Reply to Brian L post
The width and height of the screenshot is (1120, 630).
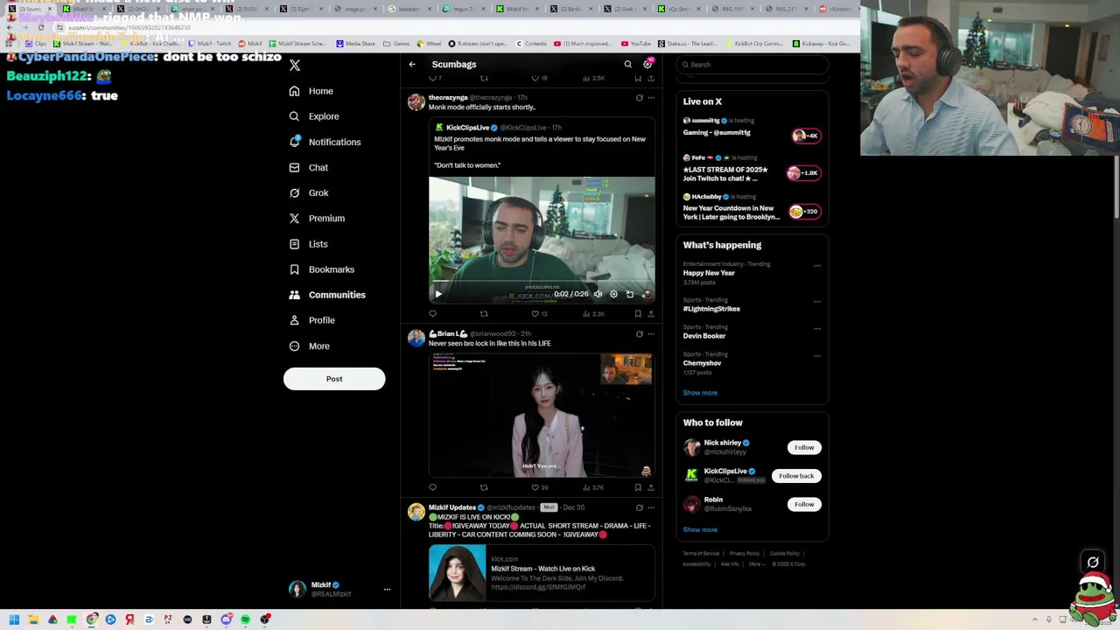432,487
